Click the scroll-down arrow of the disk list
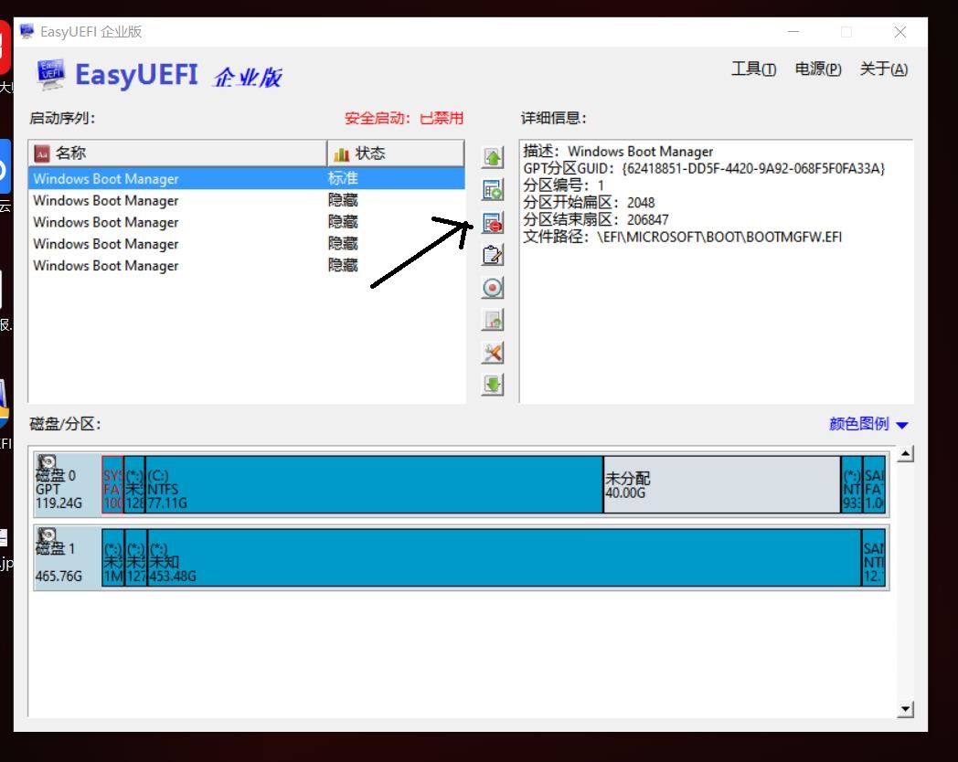This screenshot has width=958, height=762. 906,709
